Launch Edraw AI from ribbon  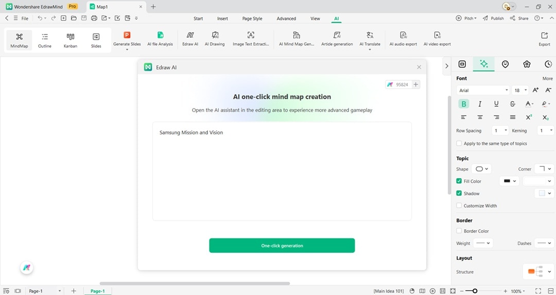click(190, 39)
